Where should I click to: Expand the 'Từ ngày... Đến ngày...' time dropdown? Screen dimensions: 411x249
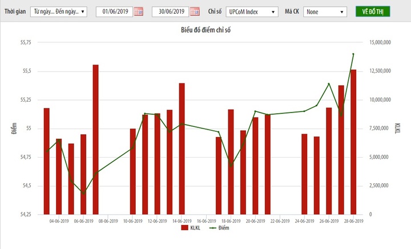(x=58, y=11)
